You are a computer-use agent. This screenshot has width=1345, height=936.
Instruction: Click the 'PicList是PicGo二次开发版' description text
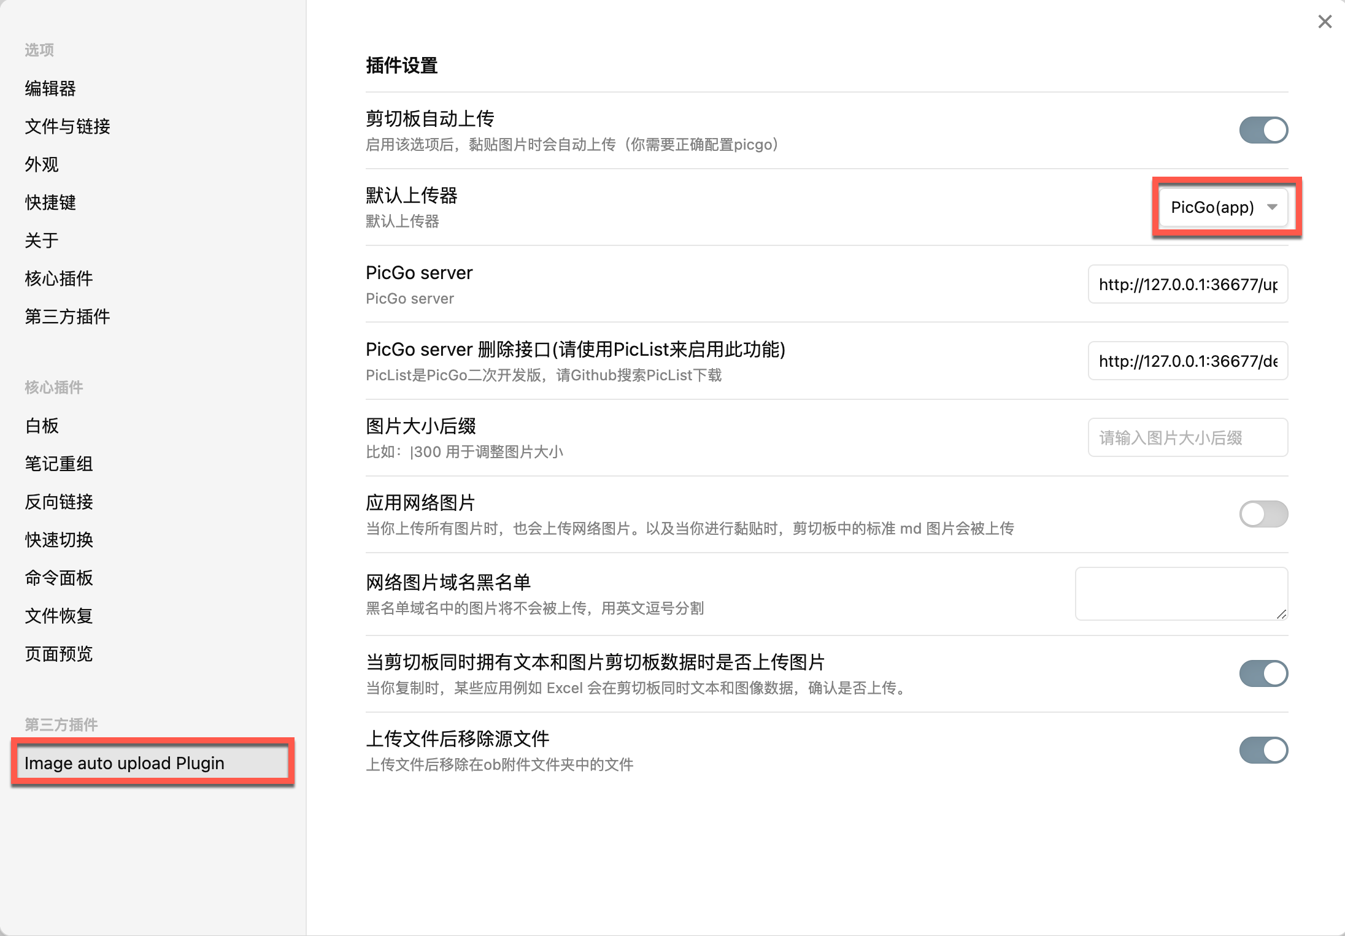(544, 375)
